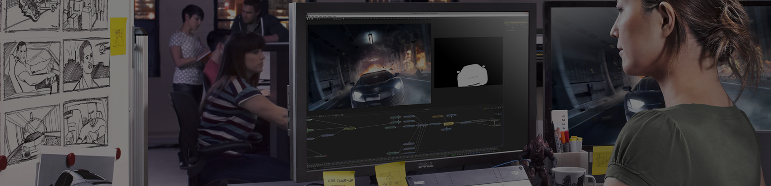Image resolution: width=771 pixels, height=186 pixels.
Task: Select the olive node left of flow center
Action: [349, 129]
